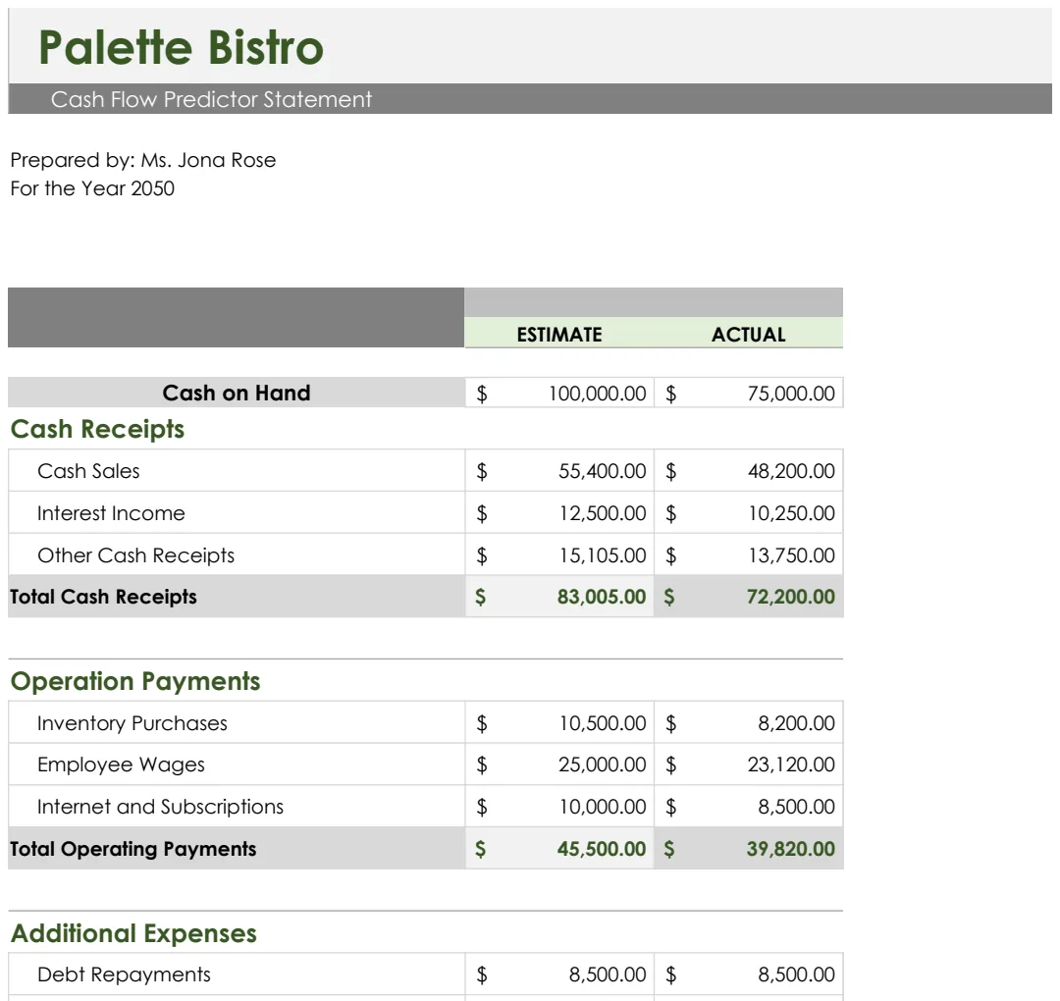Click total receipts actual 72,200.00

click(748, 596)
